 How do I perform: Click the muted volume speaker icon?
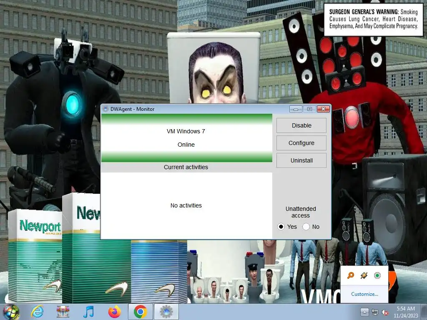[x=385, y=312]
